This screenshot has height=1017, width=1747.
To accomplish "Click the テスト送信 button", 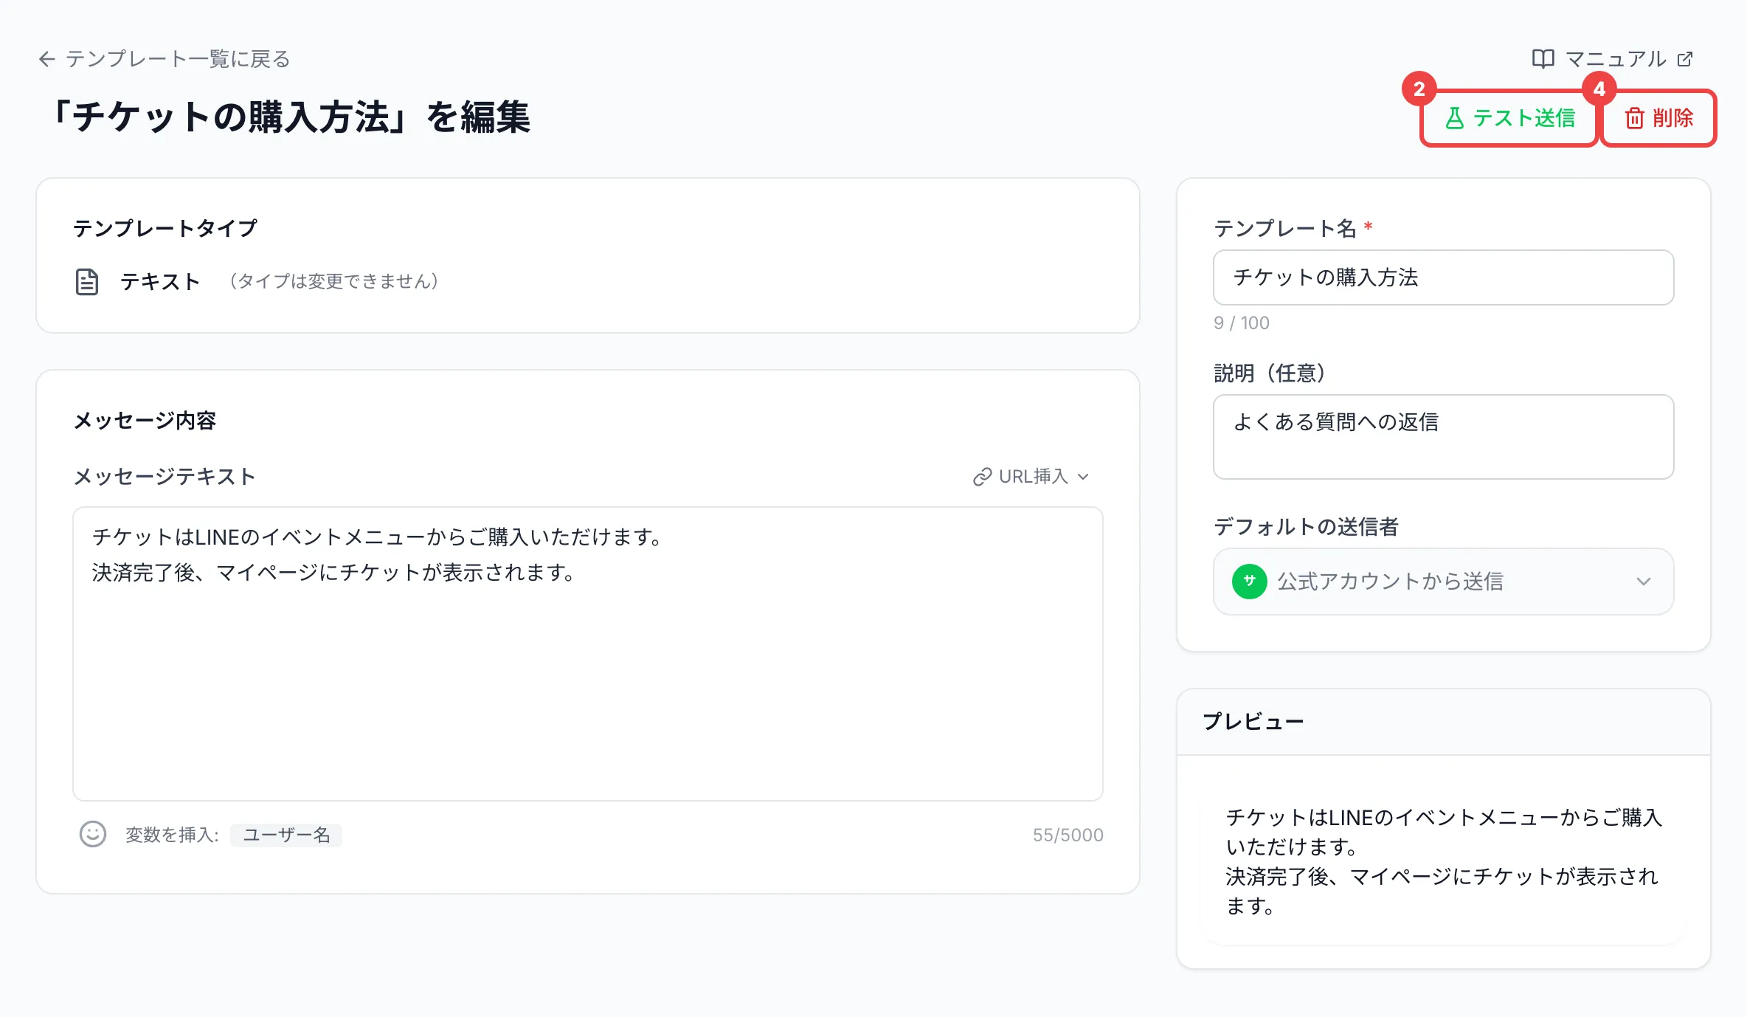I will tap(1509, 118).
